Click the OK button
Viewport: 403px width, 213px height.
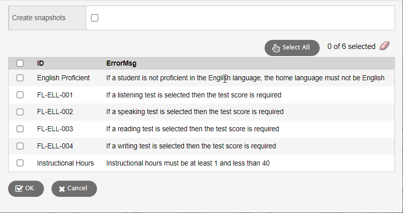26,189
